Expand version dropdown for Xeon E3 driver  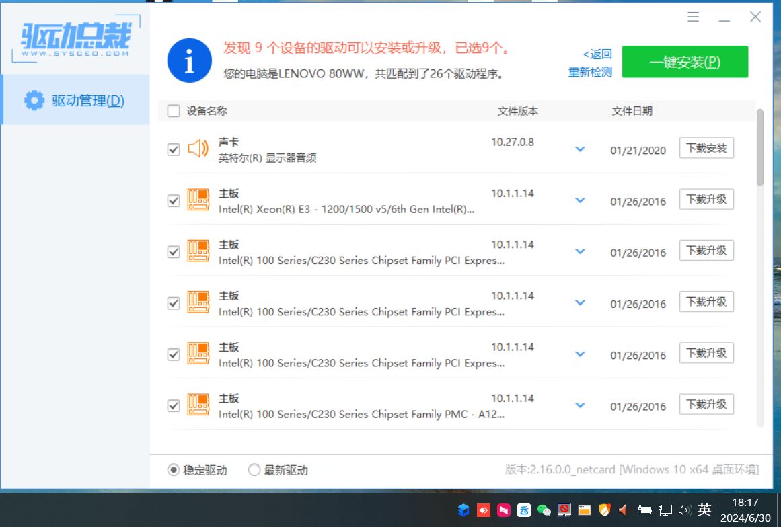[580, 200]
